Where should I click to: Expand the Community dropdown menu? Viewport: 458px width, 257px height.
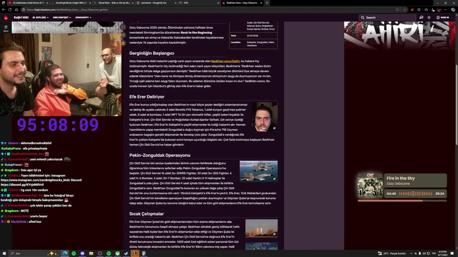(x=83, y=17)
